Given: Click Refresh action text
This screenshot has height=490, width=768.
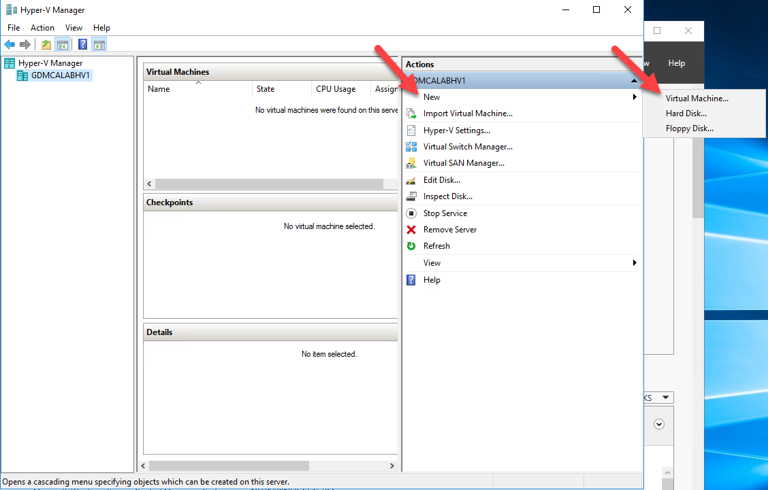Looking at the screenshot, I should tap(436, 246).
